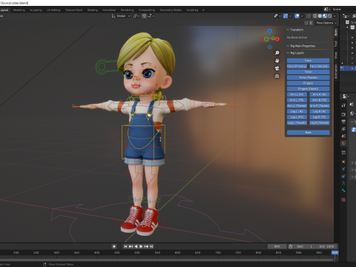Image resolution: width=356 pixels, height=267 pixels.
Task: Click the viewport zoom magnifier icon
Action: (x=277, y=53)
